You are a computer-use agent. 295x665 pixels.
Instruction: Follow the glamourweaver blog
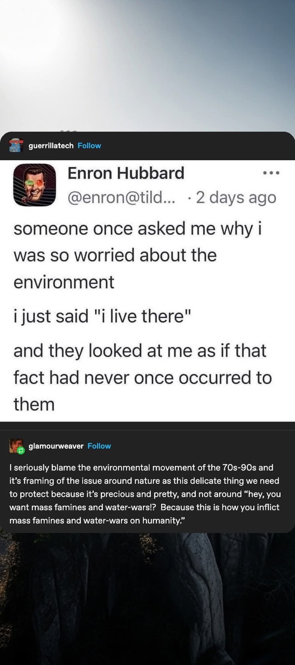99,446
